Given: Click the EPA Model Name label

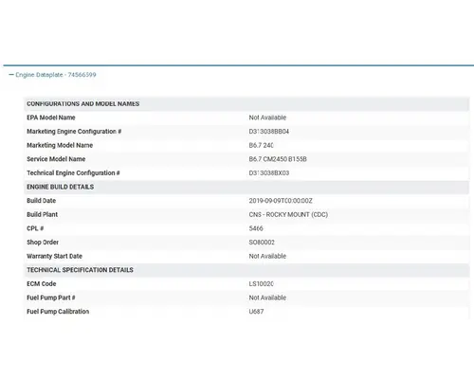Looking at the screenshot, I should coord(51,117).
